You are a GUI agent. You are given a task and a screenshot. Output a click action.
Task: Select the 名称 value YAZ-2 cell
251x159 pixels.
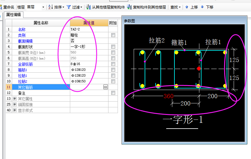(x=89, y=29)
